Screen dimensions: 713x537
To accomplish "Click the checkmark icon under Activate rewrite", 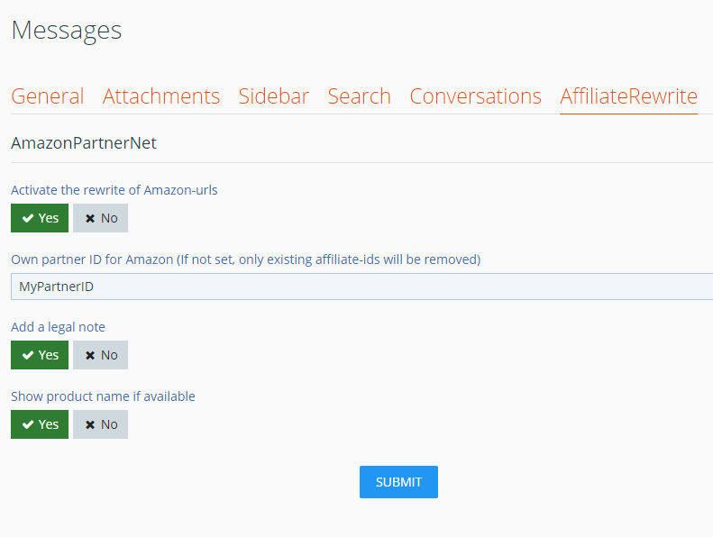I will tap(28, 218).
